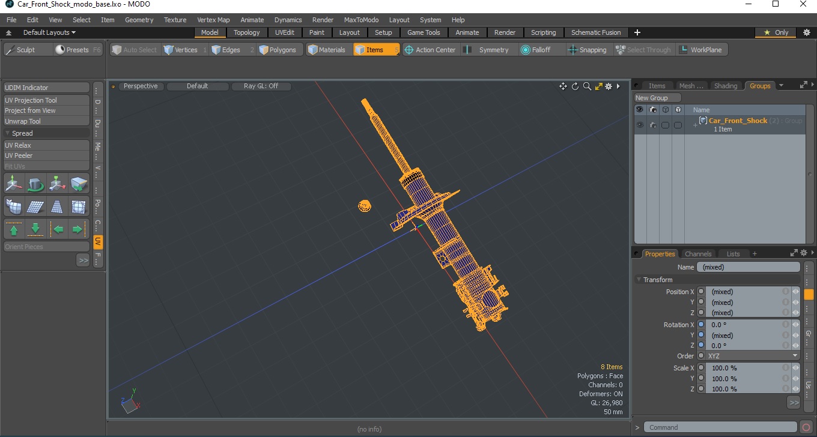Open the tab list arrow after Groups
This screenshot has width=817, height=437.
[x=781, y=86]
